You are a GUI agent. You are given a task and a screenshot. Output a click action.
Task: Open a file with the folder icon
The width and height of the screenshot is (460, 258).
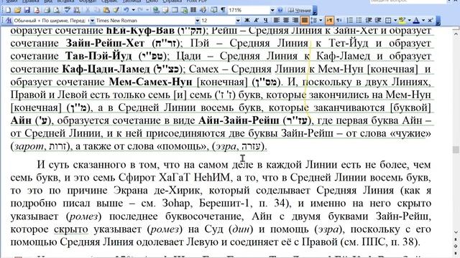17,10
